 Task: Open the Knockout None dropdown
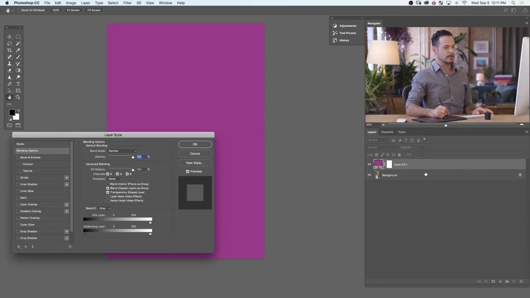(115, 179)
